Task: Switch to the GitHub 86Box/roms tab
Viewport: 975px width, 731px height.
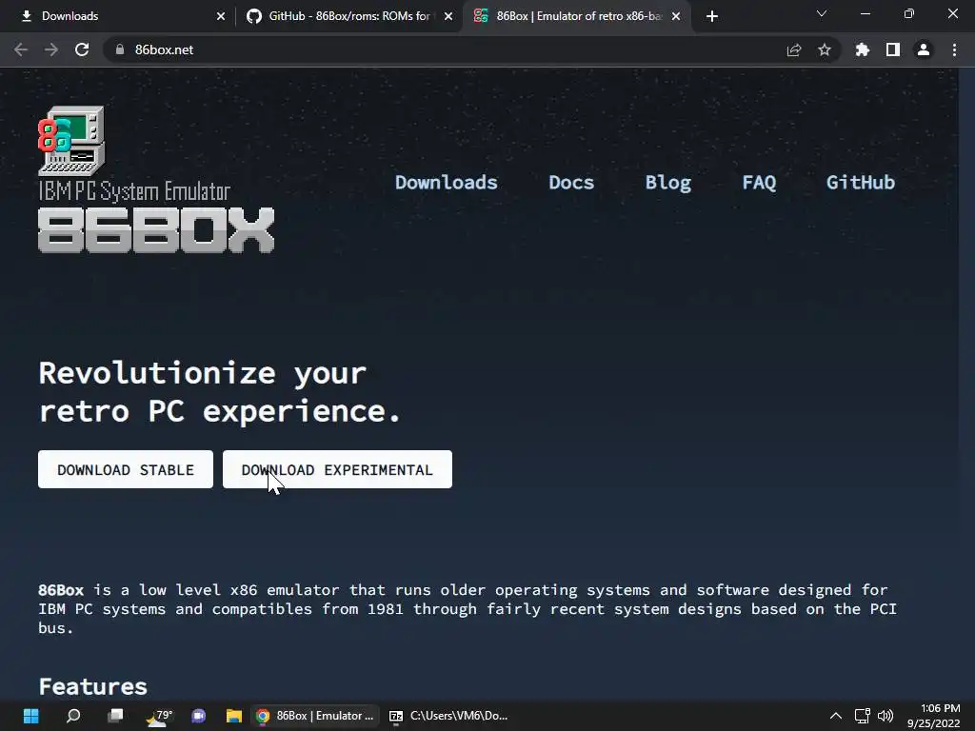Action: [x=348, y=16]
